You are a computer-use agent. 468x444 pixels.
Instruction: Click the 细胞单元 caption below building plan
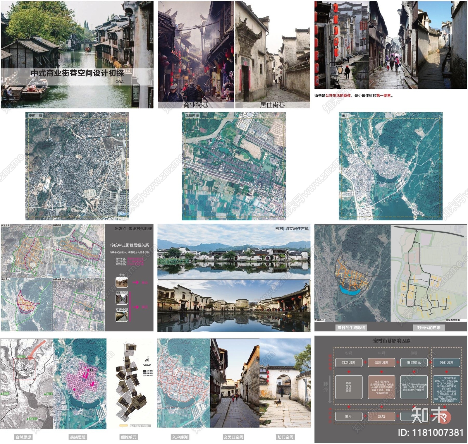(x=129, y=437)
